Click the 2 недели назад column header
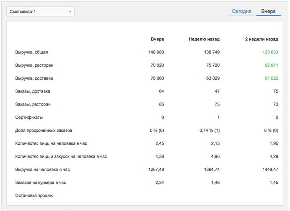The image size is (290, 211). [x=262, y=39]
